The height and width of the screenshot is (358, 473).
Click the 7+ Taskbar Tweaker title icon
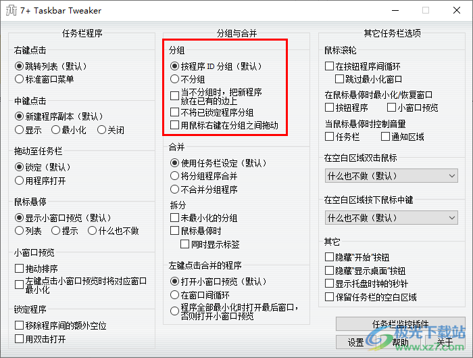pos(11,10)
